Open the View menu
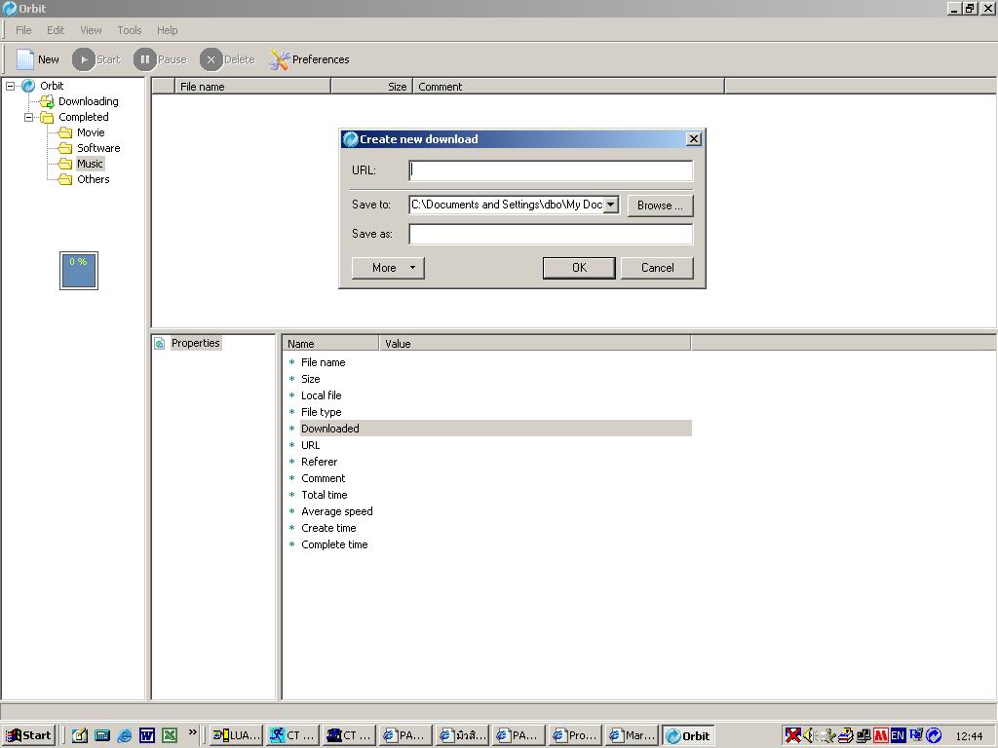The image size is (998, 748). tap(91, 30)
